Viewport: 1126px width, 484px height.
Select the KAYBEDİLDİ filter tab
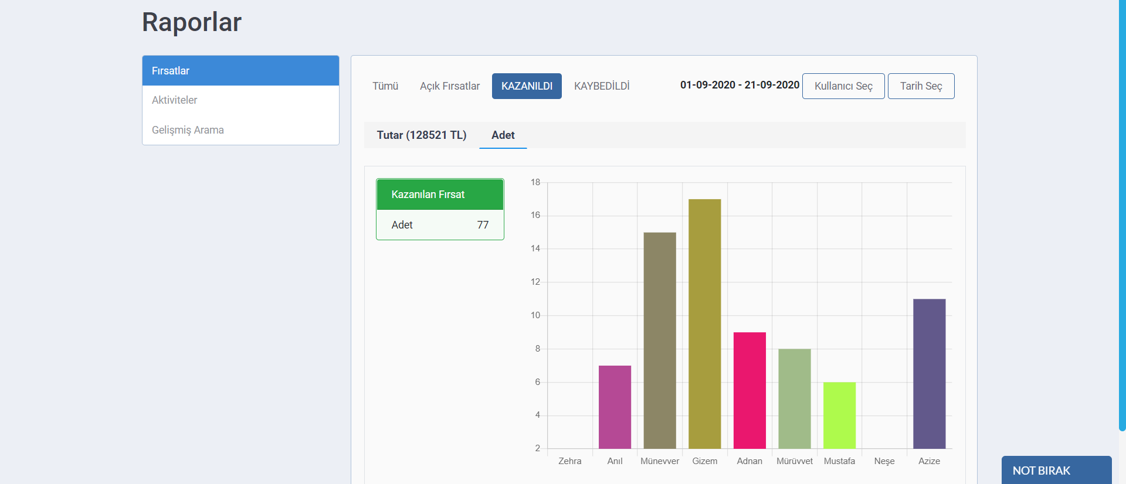tap(602, 86)
